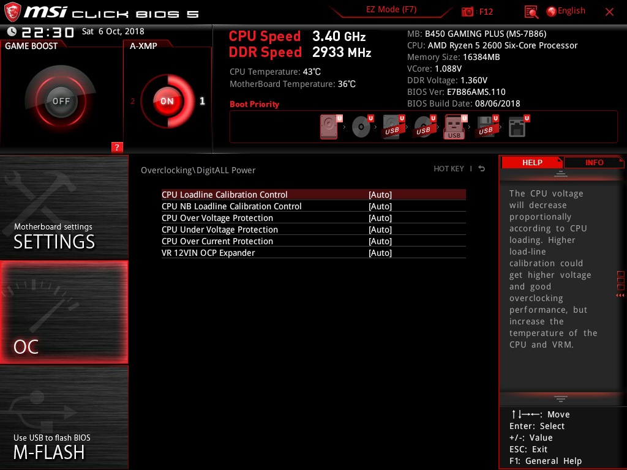Click the MSI dragon shield logo
The image size is (627, 470).
(x=12, y=12)
